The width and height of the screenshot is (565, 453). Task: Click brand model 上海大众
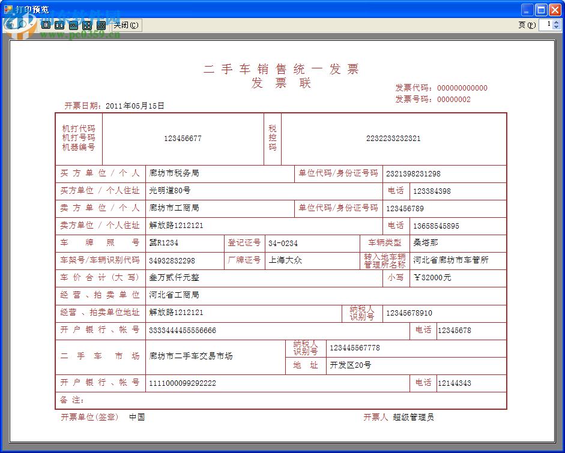pos(285,260)
